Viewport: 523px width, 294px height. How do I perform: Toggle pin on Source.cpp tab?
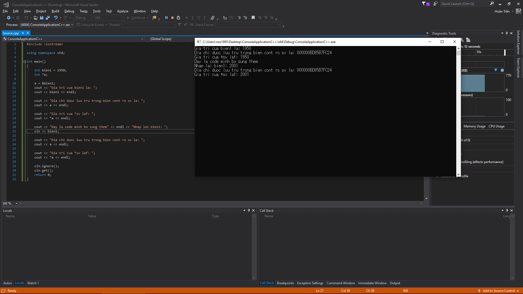[23, 33]
